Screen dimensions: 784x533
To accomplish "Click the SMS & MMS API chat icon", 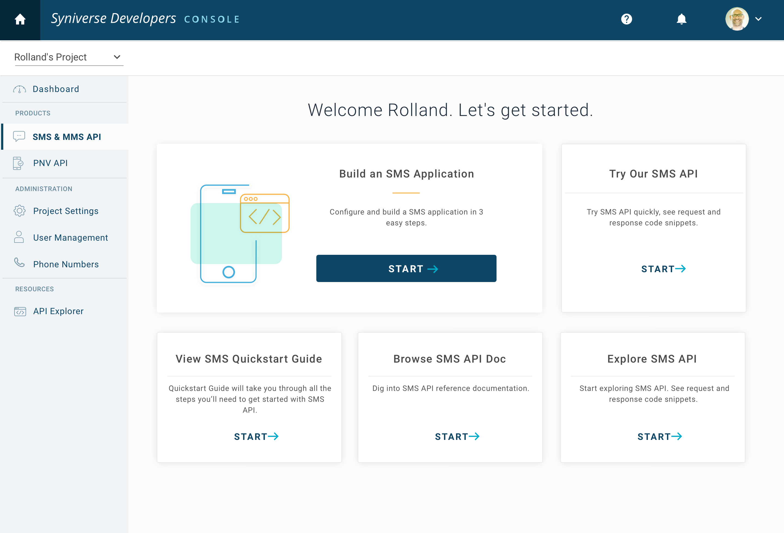I will pos(19,137).
